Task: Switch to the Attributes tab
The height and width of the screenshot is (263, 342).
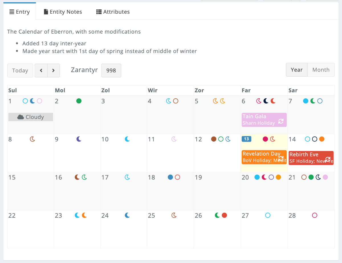Action: [113, 12]
